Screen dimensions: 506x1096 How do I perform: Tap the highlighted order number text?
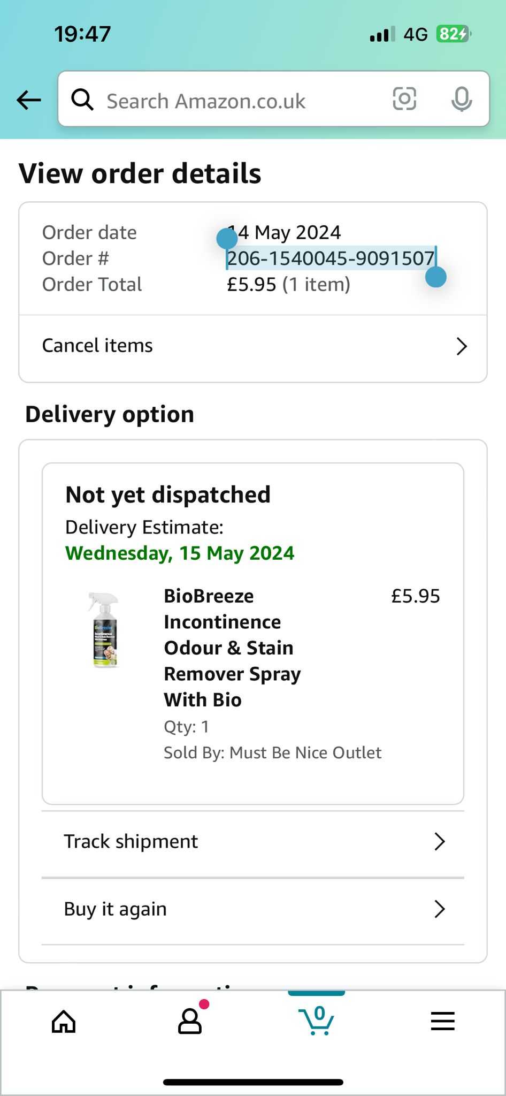[x=331, y=258]
